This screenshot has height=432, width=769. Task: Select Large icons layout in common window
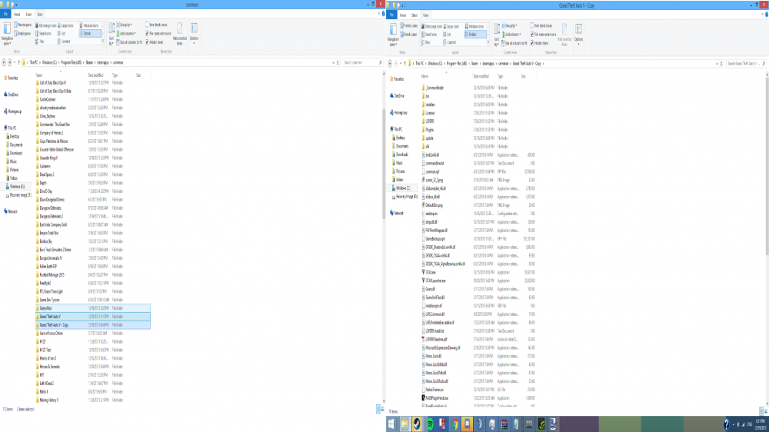pos(65,25)
